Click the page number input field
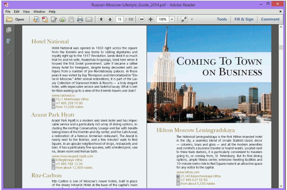The height and width of the screenshot is (190, 287). tap(119, 19)
